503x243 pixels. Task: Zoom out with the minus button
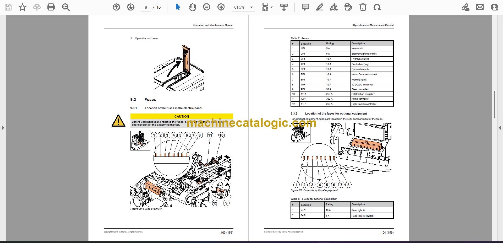pos(207,7)
